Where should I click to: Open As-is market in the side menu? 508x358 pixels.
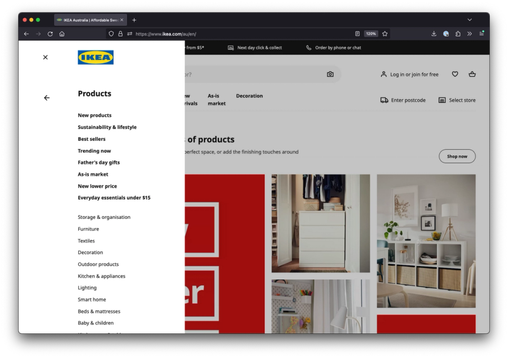93,174
